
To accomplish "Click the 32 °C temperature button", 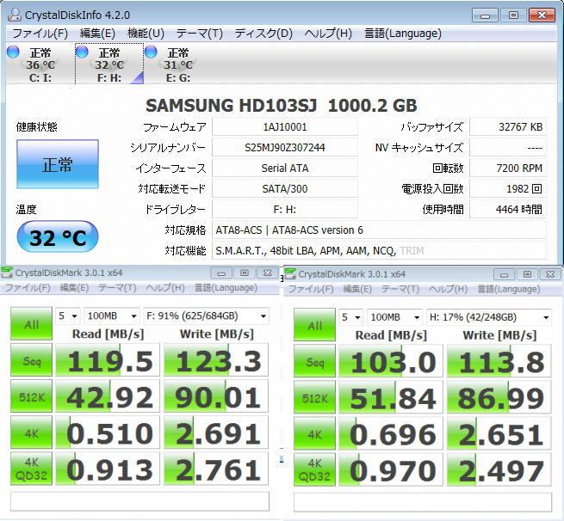I will [58, 237].
